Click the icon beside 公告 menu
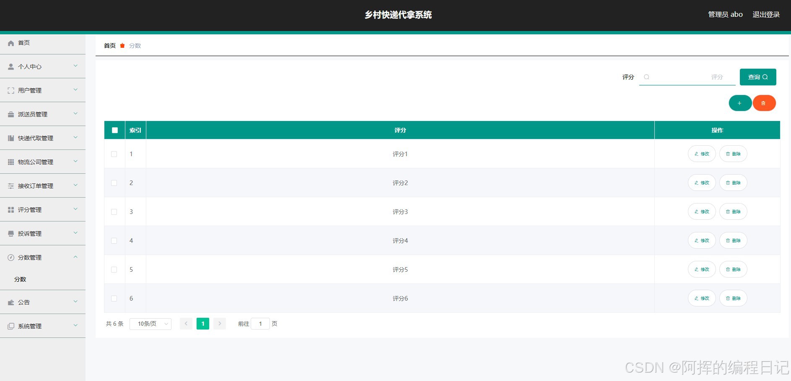The image size is (791, 381). click(x=11, y=302)
